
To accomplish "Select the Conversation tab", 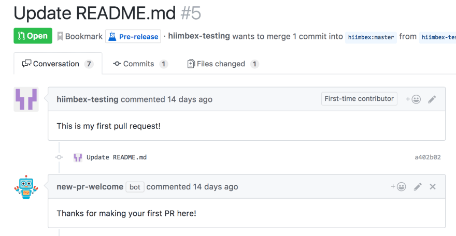I will click(x=58, y=64).
